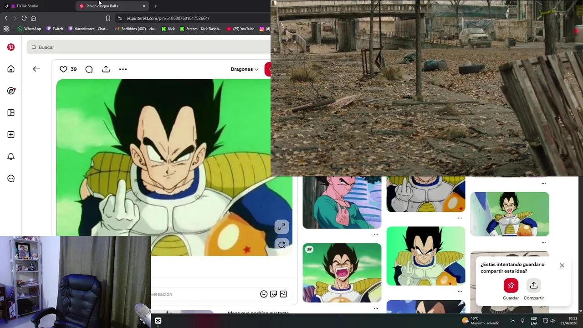The height and width of the screenshot is (328, 583).
Task: Open Stream - Kick Dashboard bookmark
Action: click(200, 29)
